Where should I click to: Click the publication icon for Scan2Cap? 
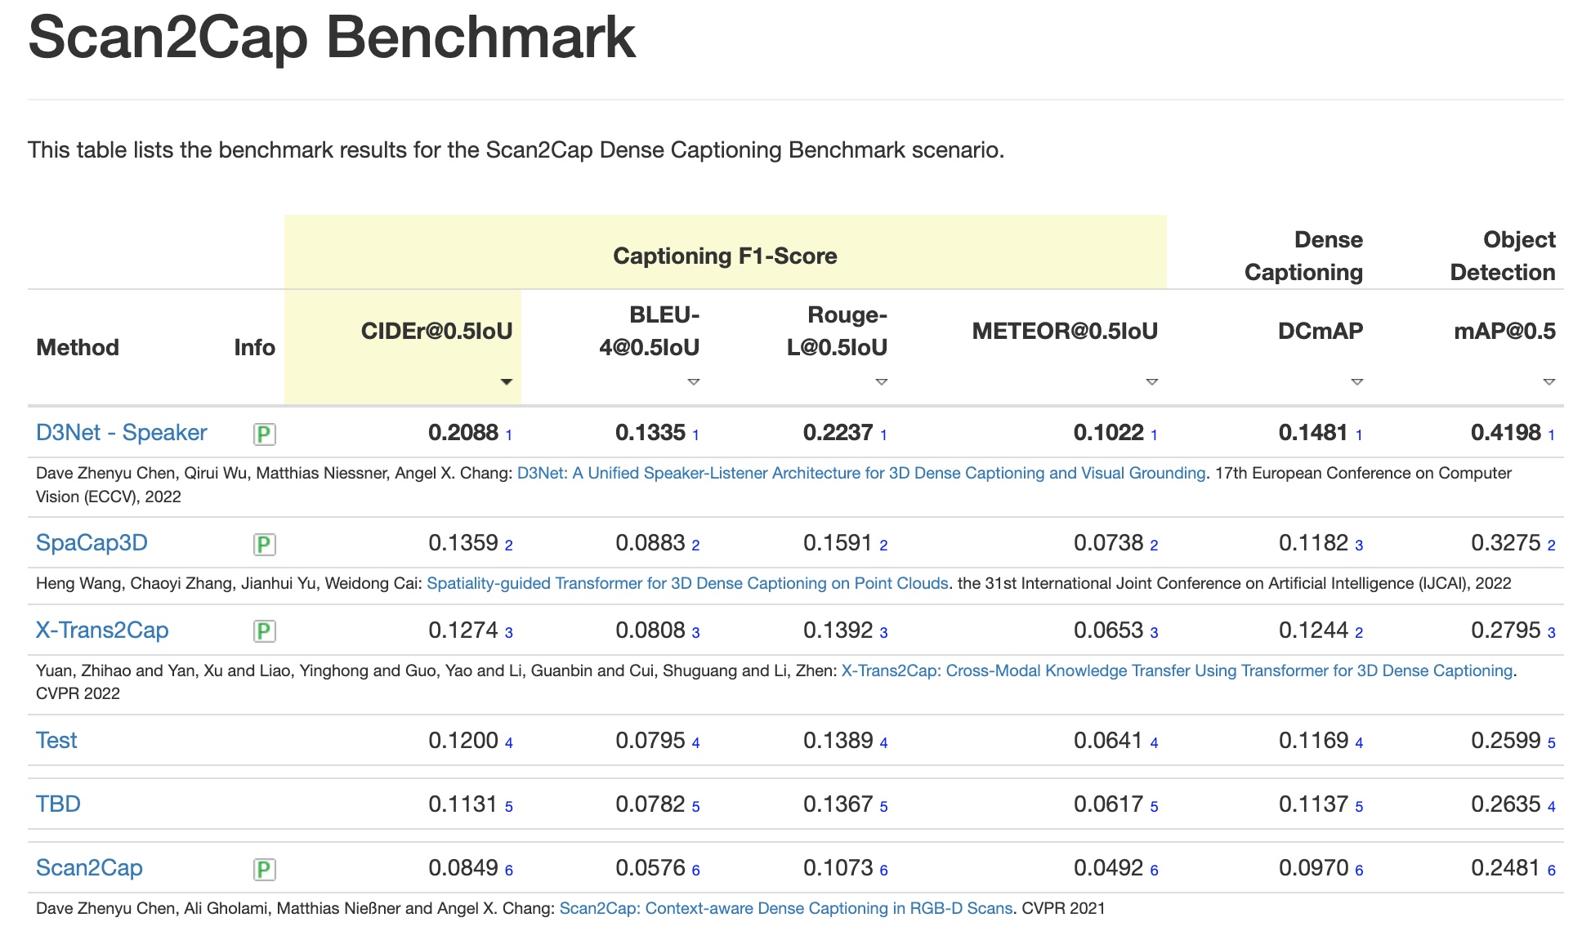point(264,869)
